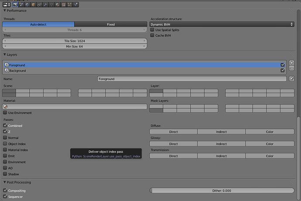The width and height of the screenshot is (301, 201).
Task: Select the Background layer row
Action: point(144,70)
